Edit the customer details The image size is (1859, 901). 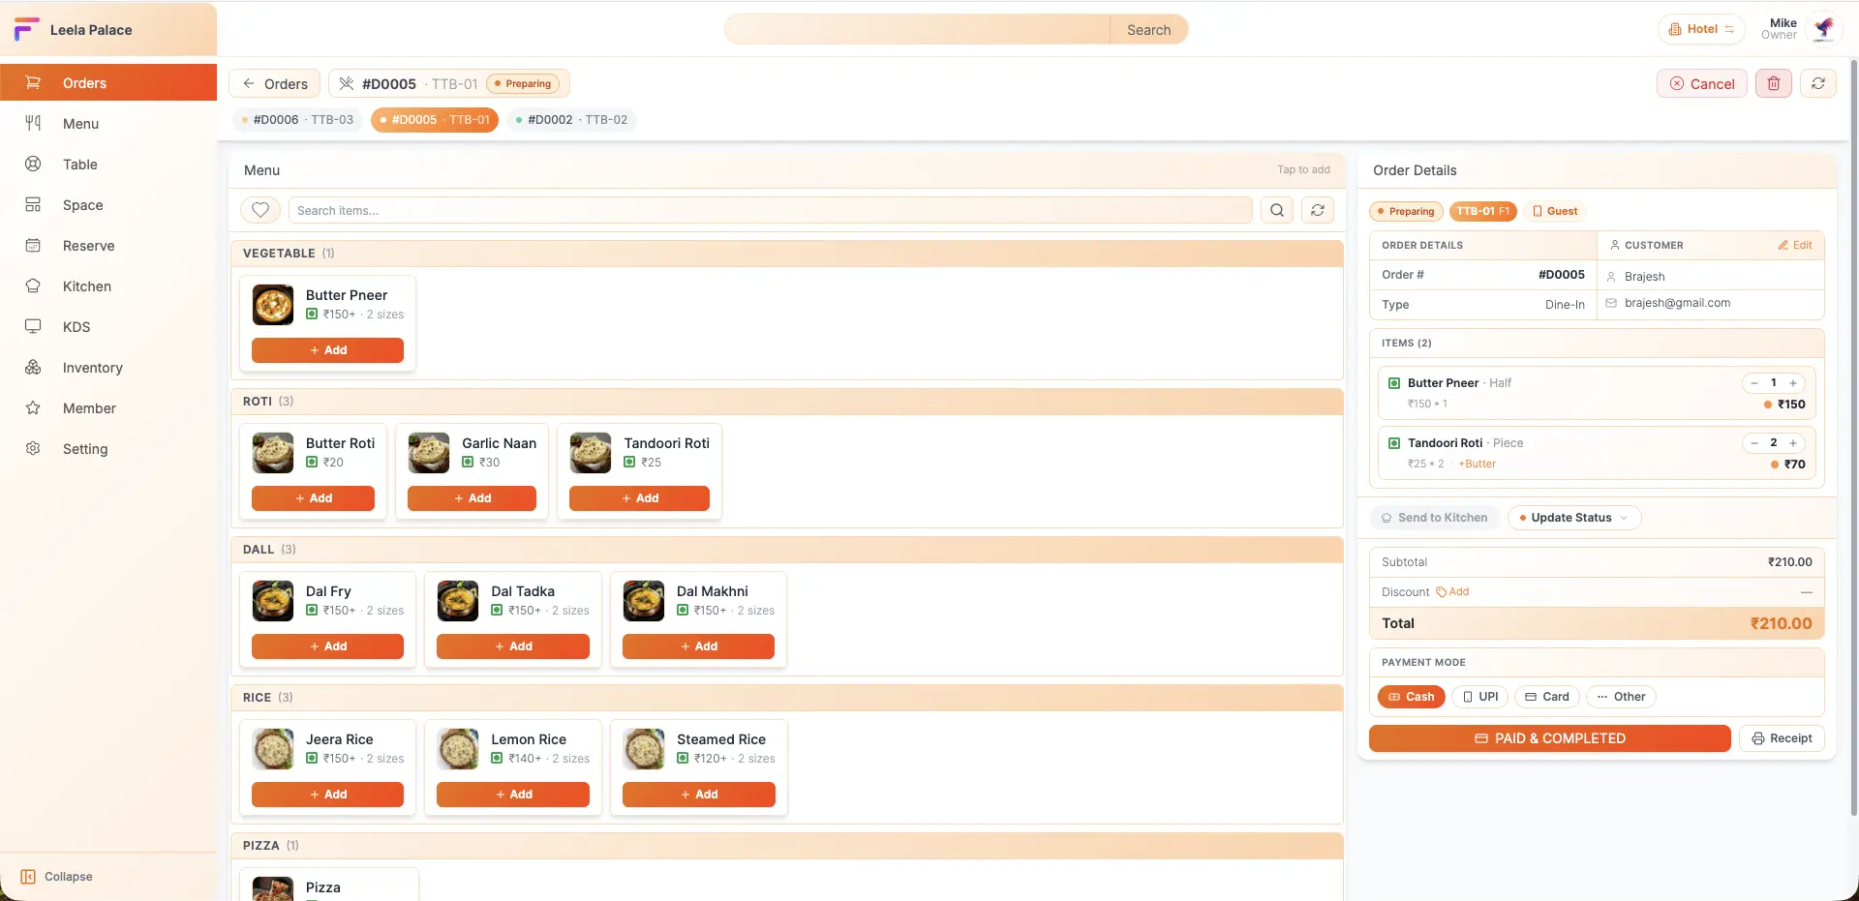click(x=1794, y=245)
